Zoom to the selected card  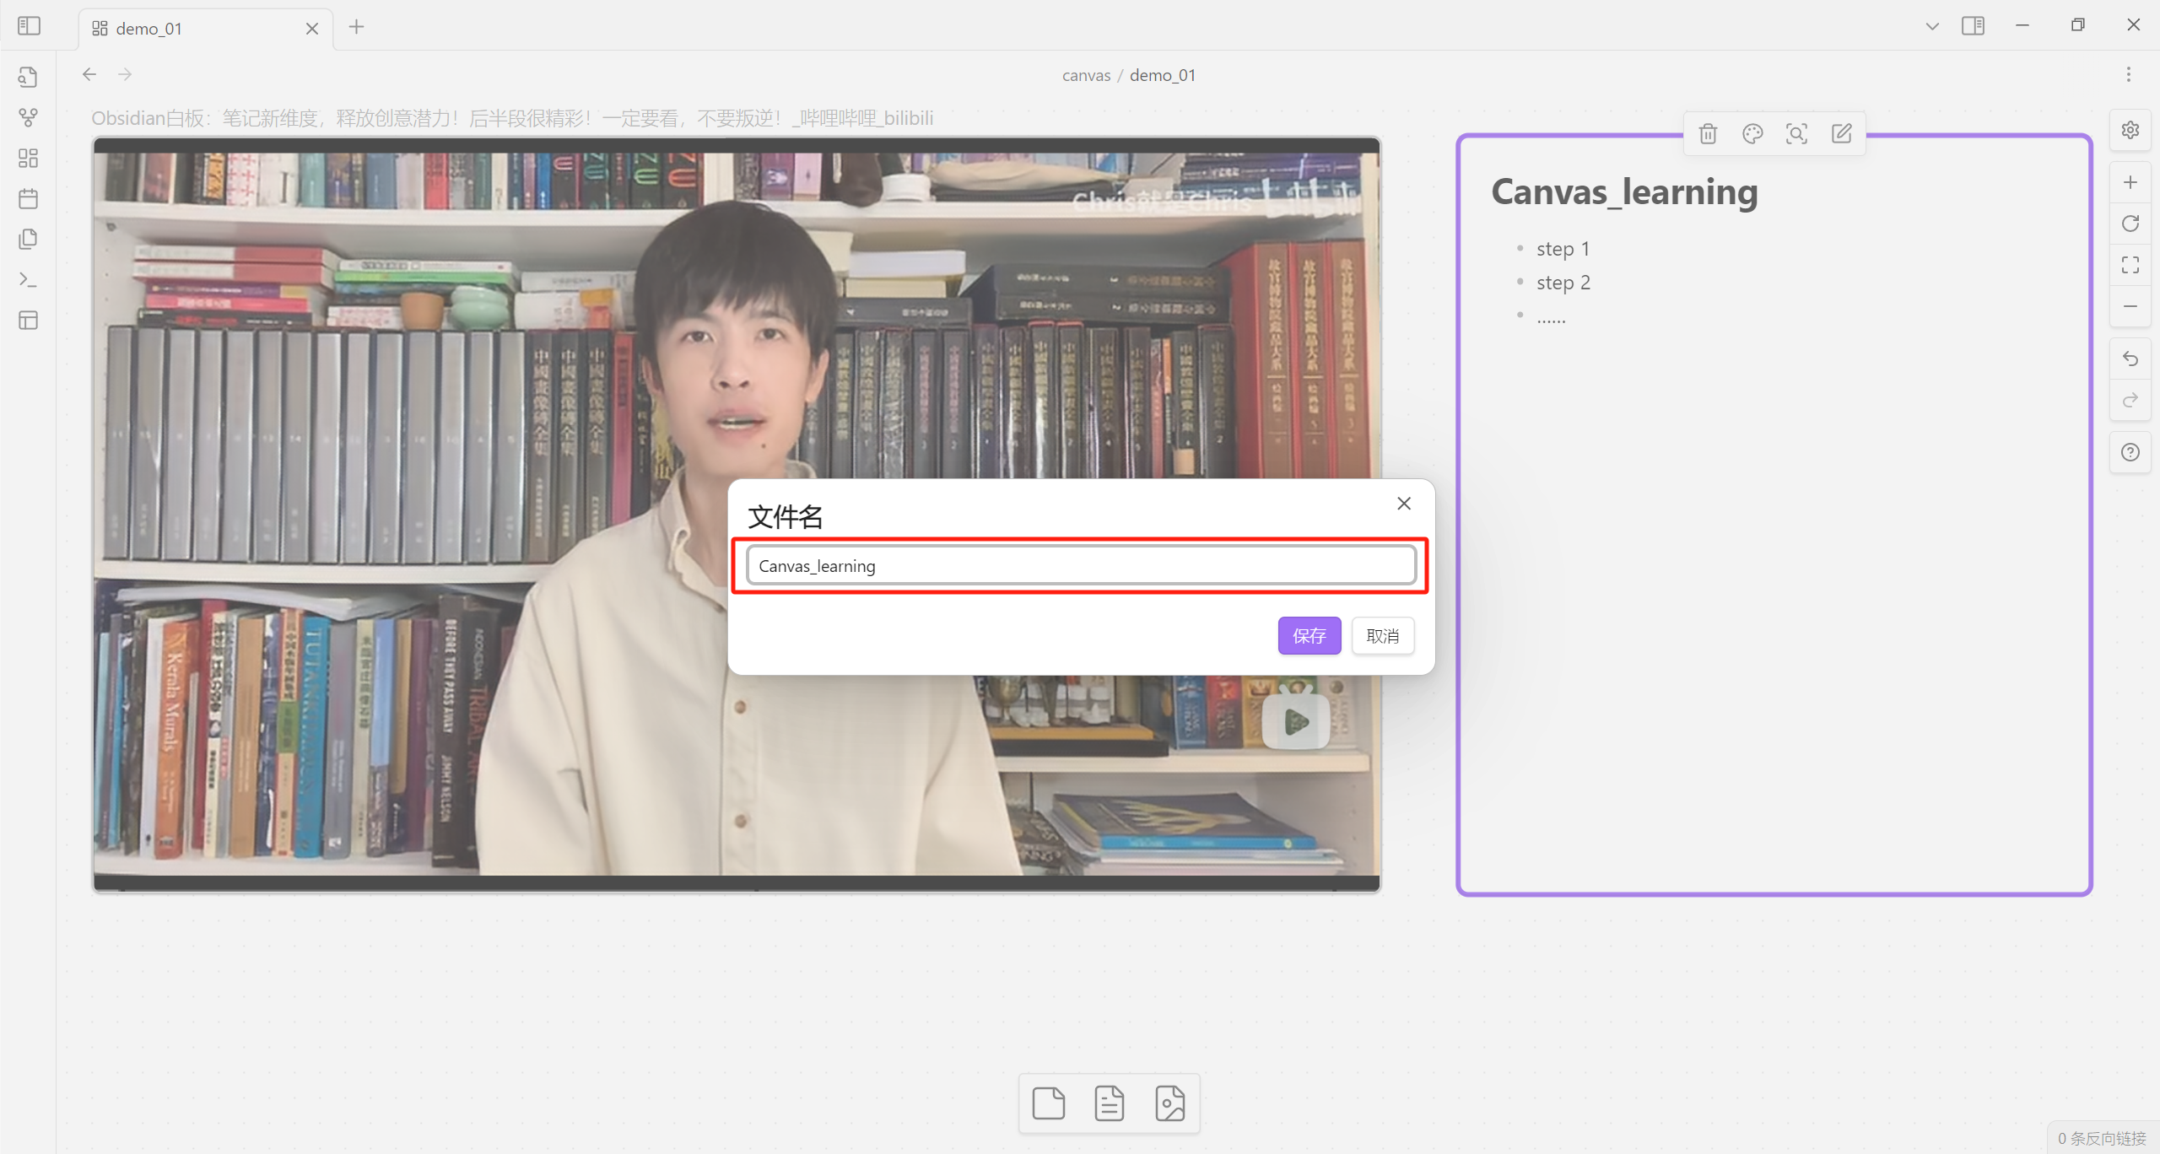(1796, 133)
